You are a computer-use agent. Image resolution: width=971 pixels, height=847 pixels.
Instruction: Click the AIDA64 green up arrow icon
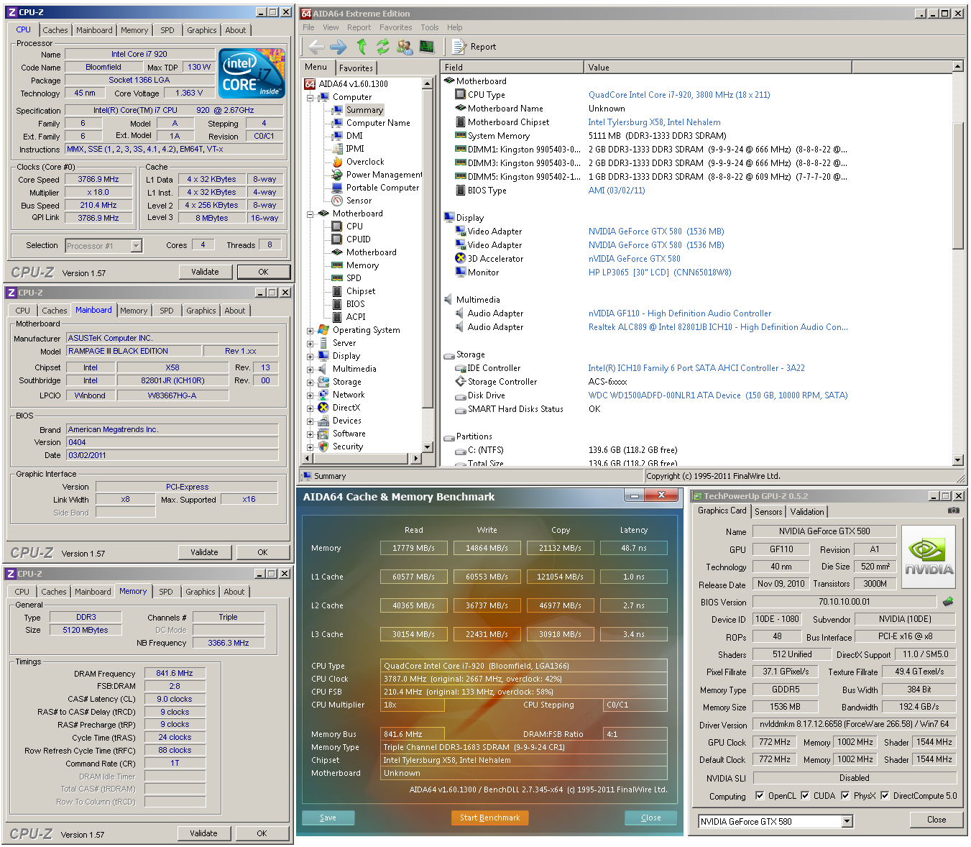tap(362, 47)
